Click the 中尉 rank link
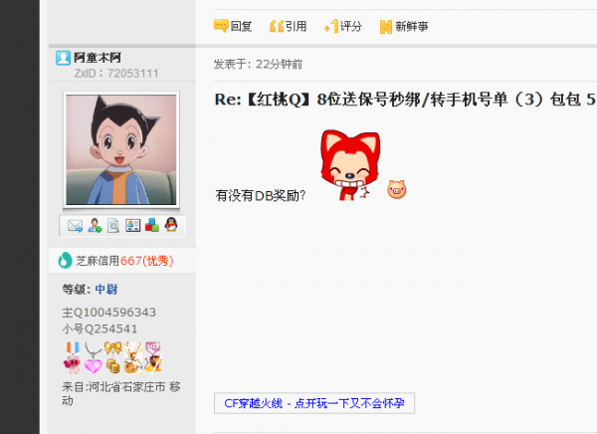This screenshot has height=434, width=597. point(106,290)
